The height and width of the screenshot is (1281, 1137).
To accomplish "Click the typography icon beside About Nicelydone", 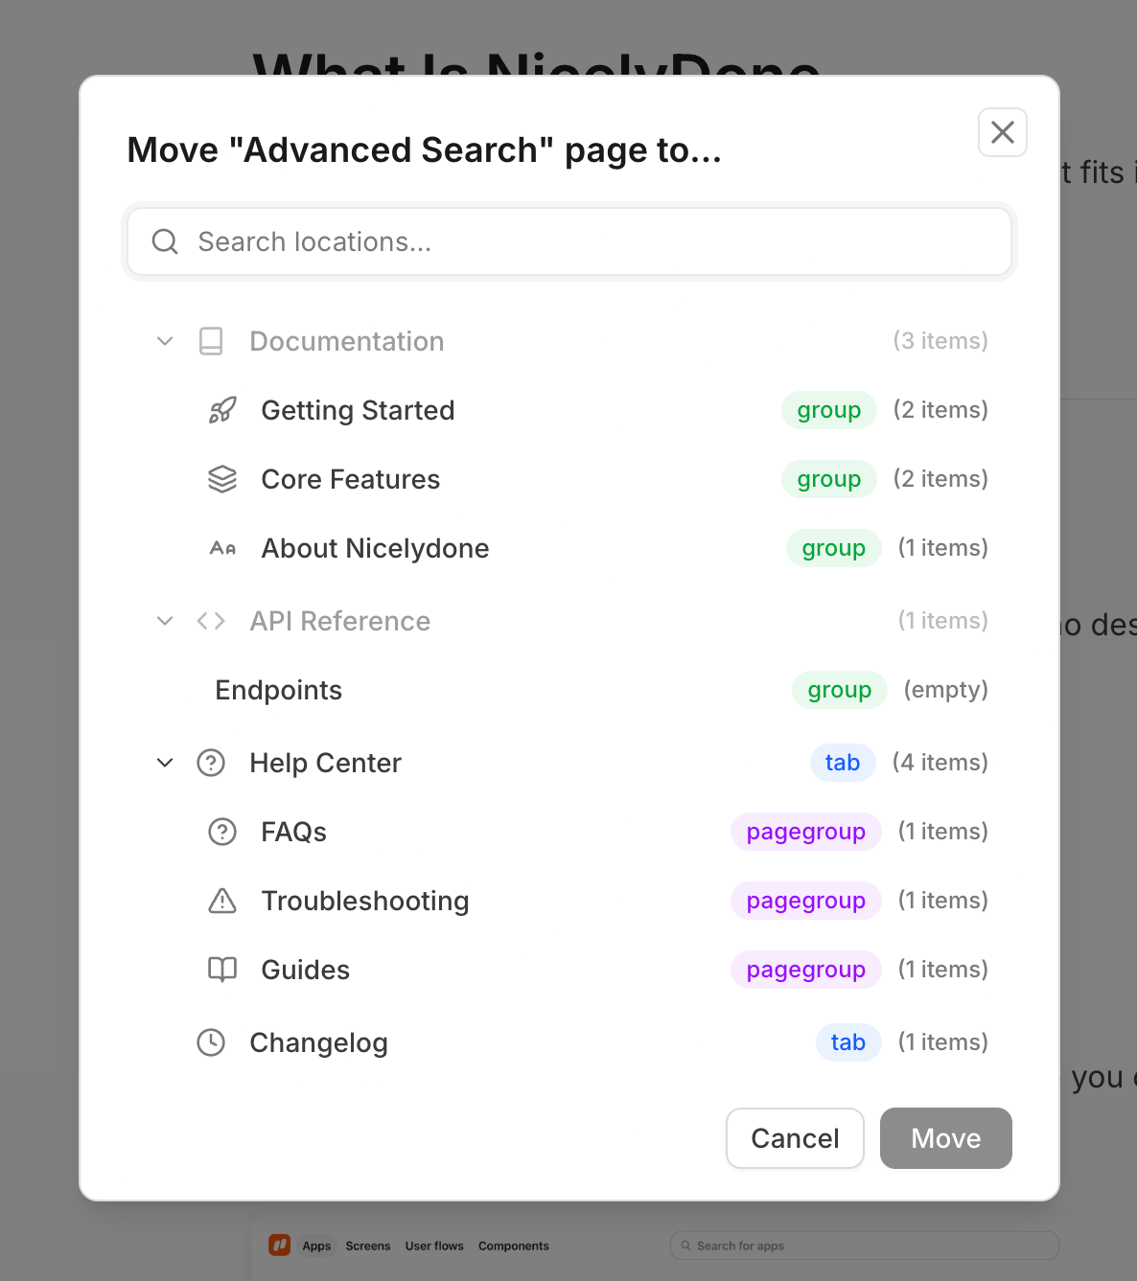I will tap(222, 548).
